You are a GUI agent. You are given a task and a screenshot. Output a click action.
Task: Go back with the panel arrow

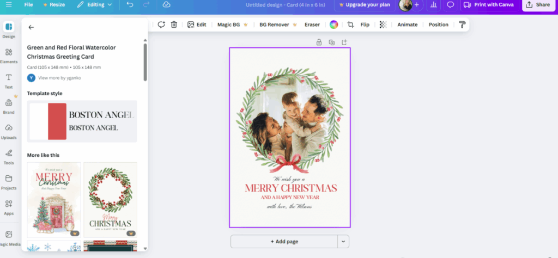tap(31, 27)
